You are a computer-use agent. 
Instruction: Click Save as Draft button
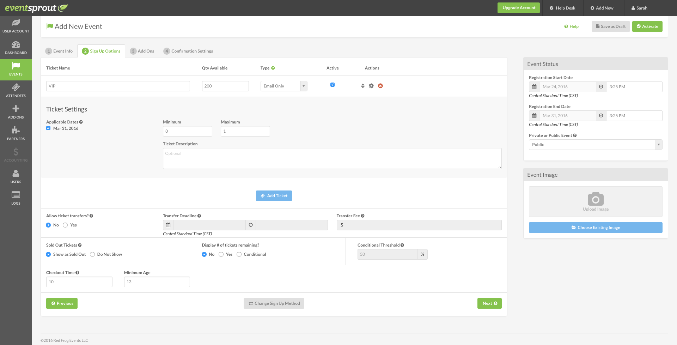coord(611,26)
